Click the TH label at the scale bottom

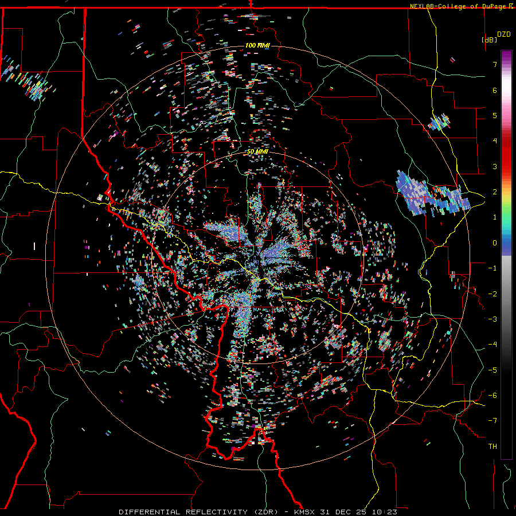click(492, 446)
